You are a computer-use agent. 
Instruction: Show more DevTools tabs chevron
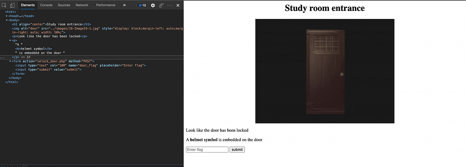pos(124,5)
